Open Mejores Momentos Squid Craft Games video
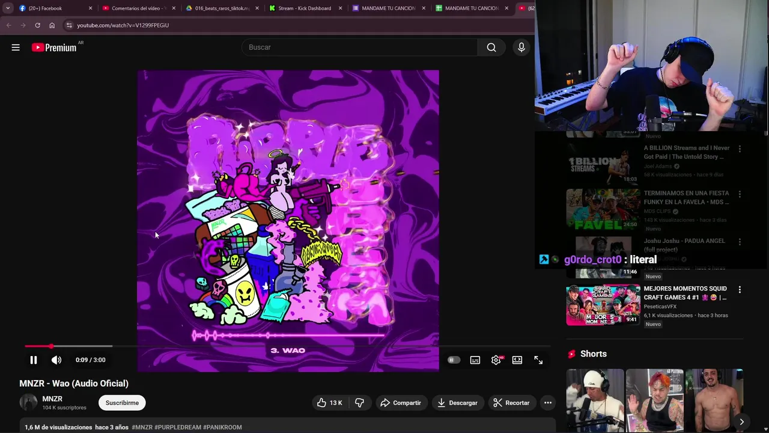769x433 pixels. pos(685,293)
